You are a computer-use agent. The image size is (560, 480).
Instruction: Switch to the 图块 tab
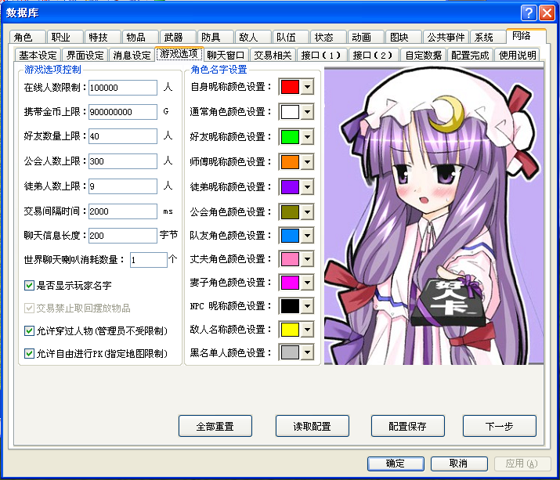pyautogui.click(x=403, y=37)
